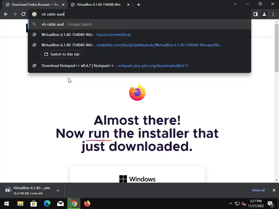Click the Windows logo on the page
279x209 pixels.
tap(123, 179)
